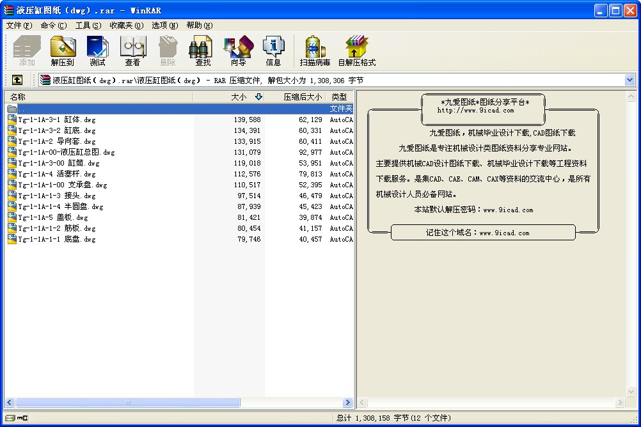Image resolution: width=641 pixels, height=427 pixels.
Task: Click the disk icon in status bar
Action: coord(10,418)
